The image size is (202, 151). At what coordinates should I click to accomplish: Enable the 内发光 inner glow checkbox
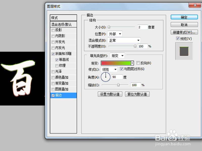tap(53, 48)
